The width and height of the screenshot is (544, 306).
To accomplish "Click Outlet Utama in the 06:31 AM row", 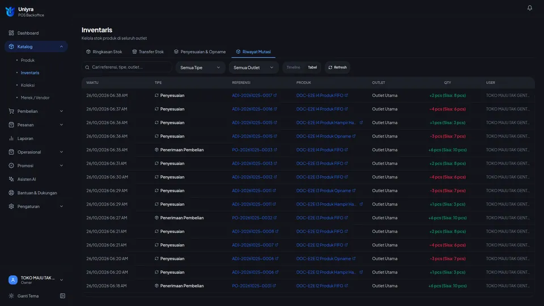I will click(384, 163).
